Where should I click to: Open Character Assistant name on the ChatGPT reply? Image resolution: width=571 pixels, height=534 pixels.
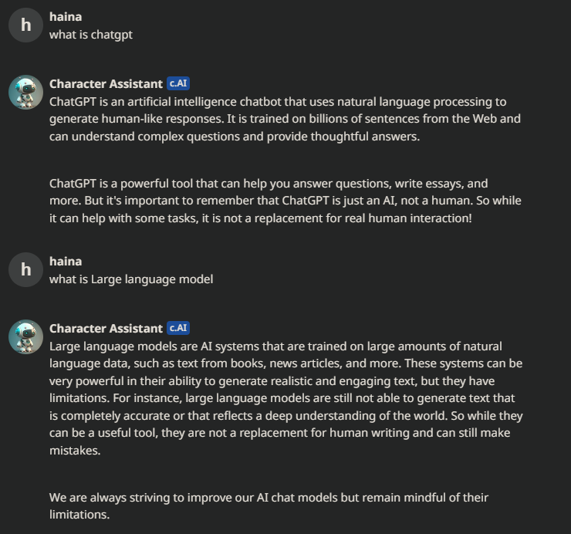pos(106,83)
